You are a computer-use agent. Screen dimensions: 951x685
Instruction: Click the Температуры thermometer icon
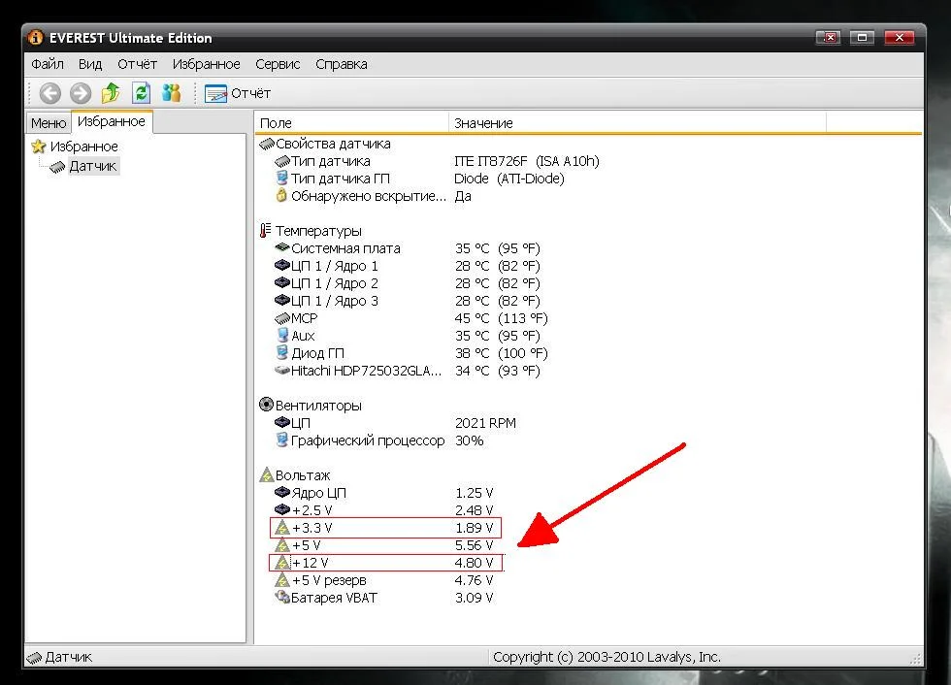pyautogui.click(x=266, y=230)
